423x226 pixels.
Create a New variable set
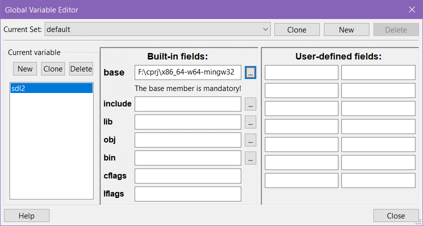tap(346, 29)
